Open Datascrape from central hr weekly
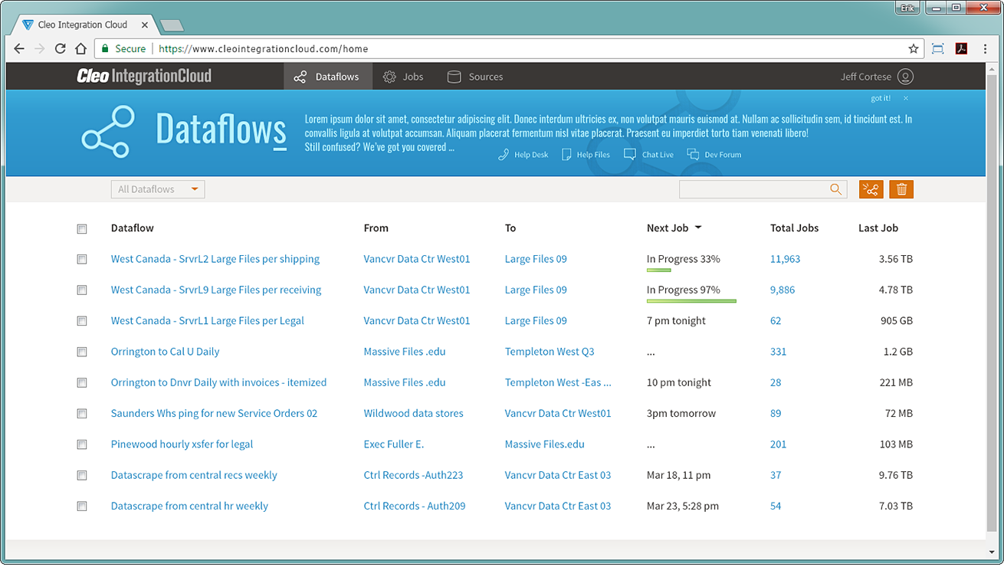This screenshot has width=1004, height=567. click(189, 506)
